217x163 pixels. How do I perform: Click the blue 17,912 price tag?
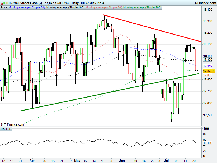coord(208,66)
